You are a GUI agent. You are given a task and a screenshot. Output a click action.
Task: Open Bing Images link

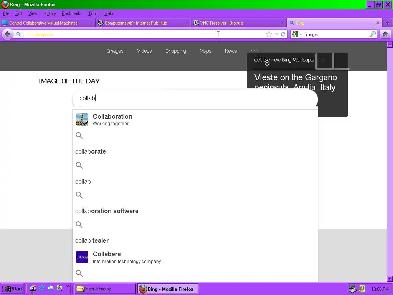click(x=115, y=51)
